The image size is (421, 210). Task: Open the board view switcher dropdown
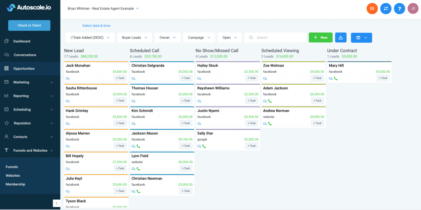click(x=361, y=37)
